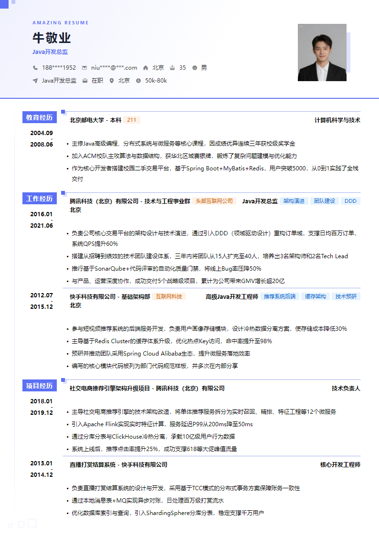Click the home icon before 北京
Image resolution: width=379 pixels, height=536 pixels.
pos(146,68)
